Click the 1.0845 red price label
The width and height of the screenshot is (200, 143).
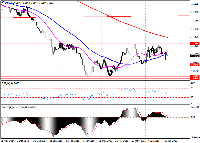click(194, 65)
